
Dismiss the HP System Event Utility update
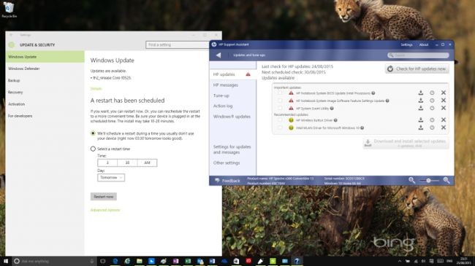(443, 108)
